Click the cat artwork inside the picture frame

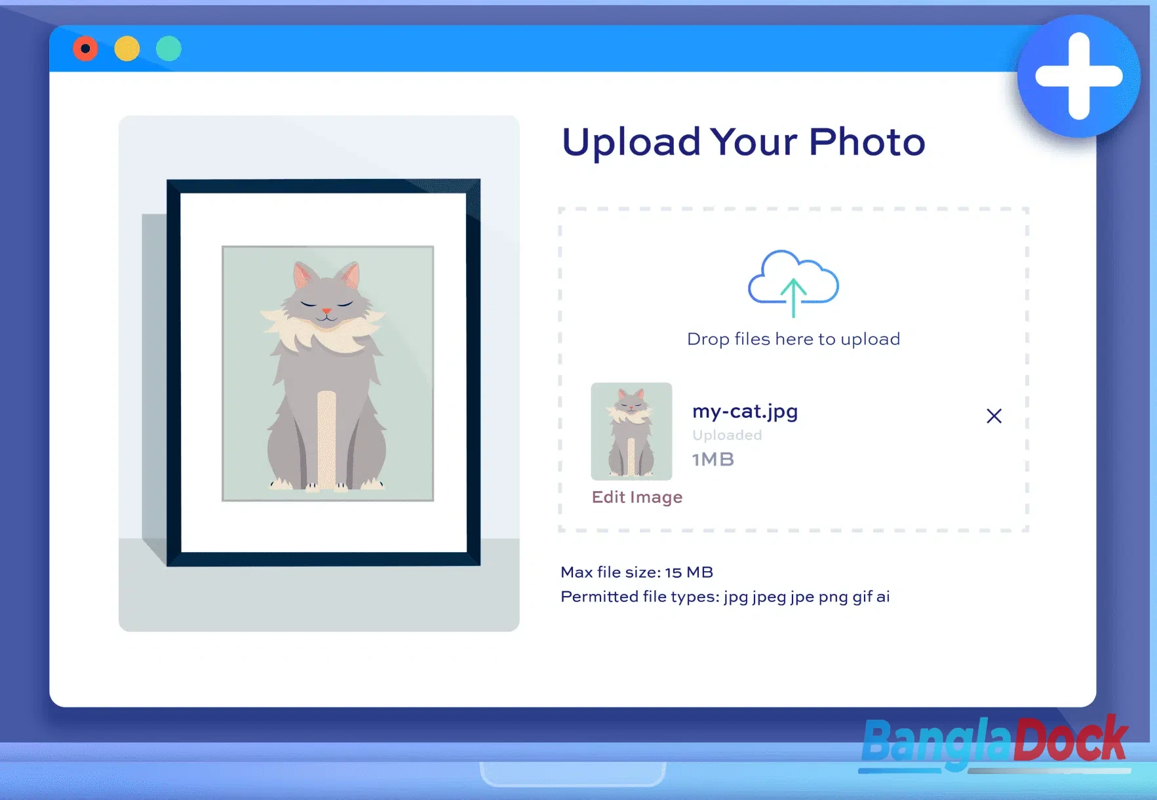(328, 373)
